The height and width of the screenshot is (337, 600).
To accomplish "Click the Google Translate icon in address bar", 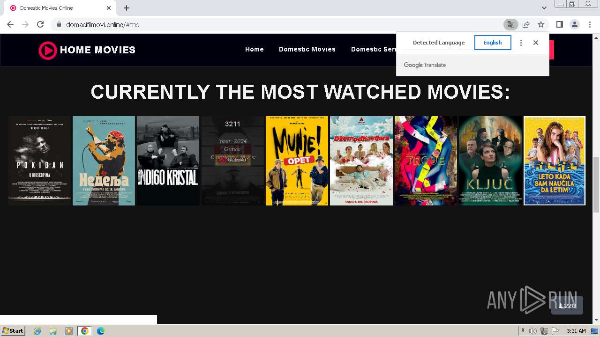I will click(510, 24).
